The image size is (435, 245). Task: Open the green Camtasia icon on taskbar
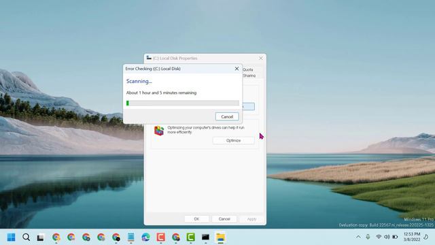[190, 238]
